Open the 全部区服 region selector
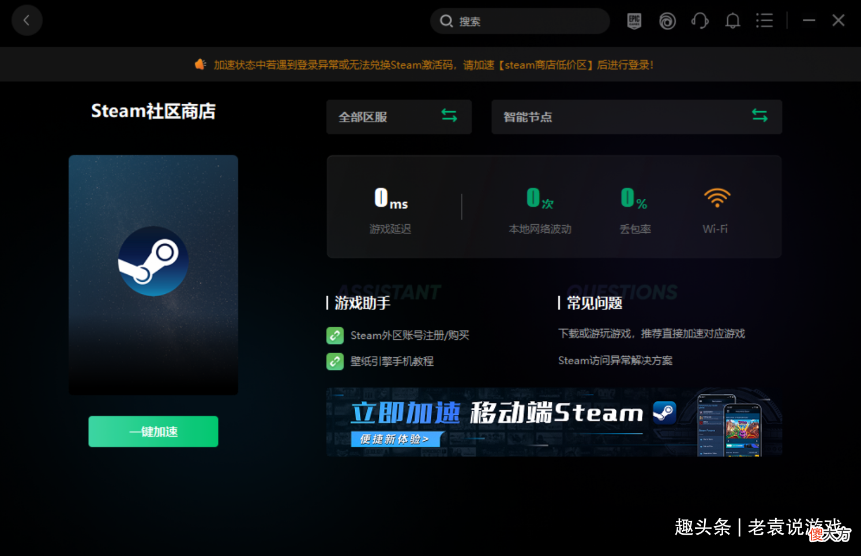861x556 pixels. 398,117
